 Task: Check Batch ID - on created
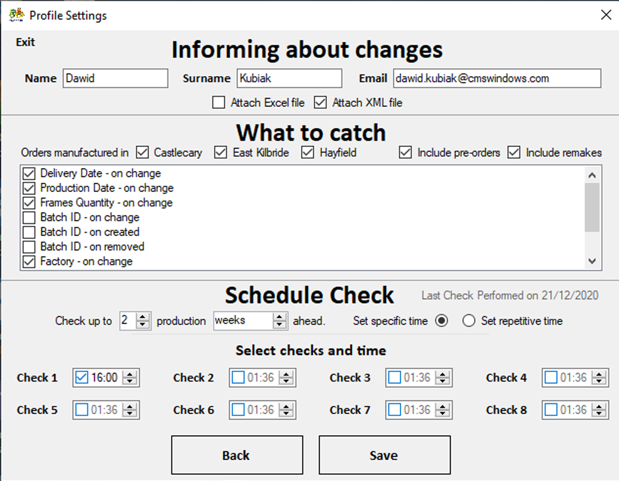[29, 232]
